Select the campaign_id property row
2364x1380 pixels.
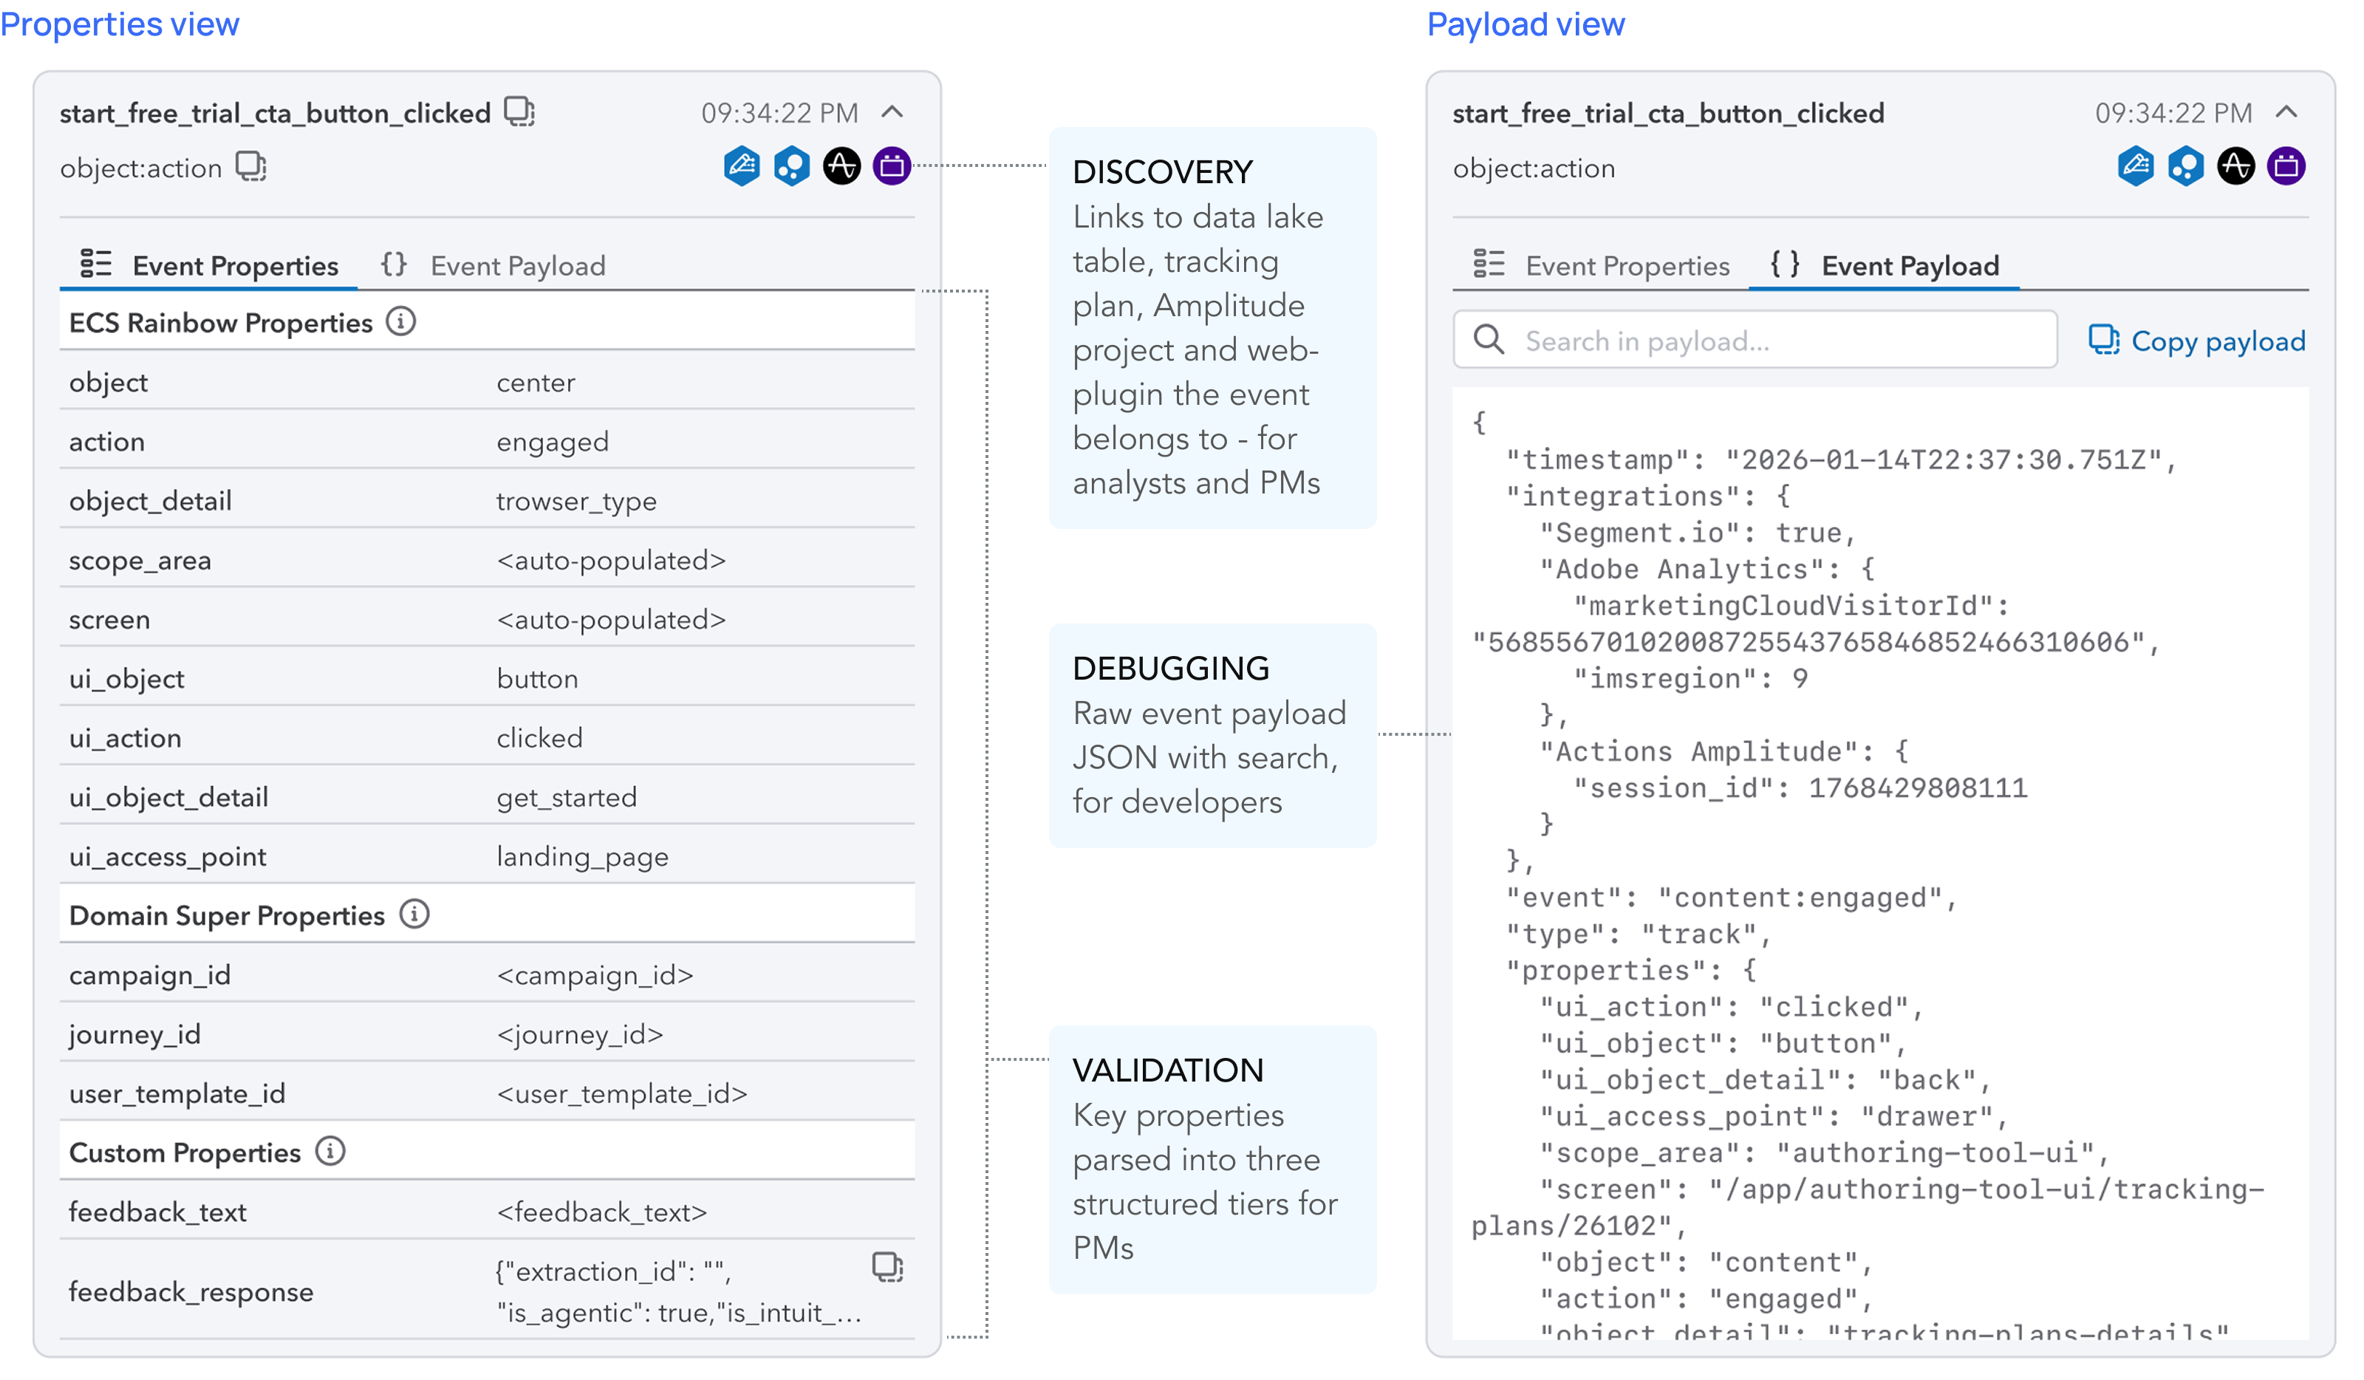[487, 974]
